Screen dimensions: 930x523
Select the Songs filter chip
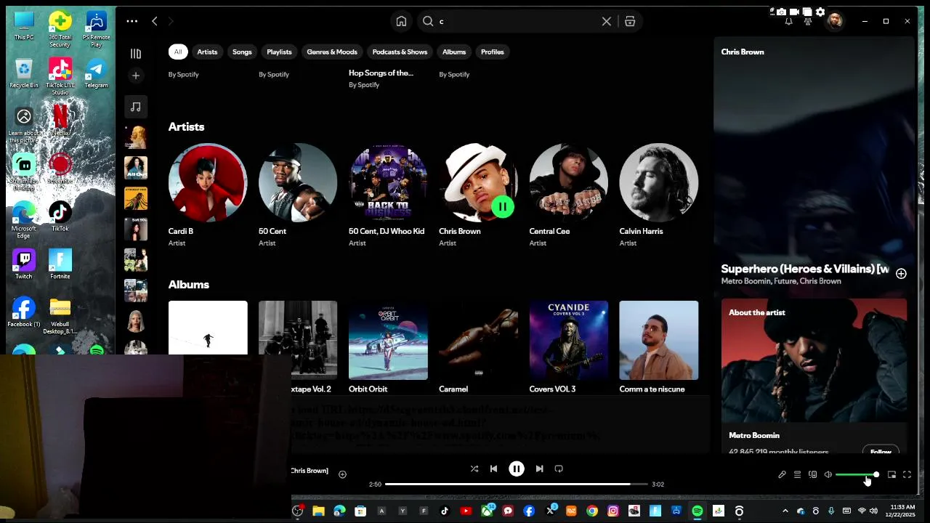click(242, 52)
